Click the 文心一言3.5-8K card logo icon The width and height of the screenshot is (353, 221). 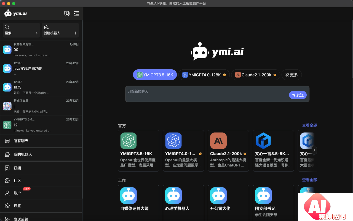[x=263, y=141]
